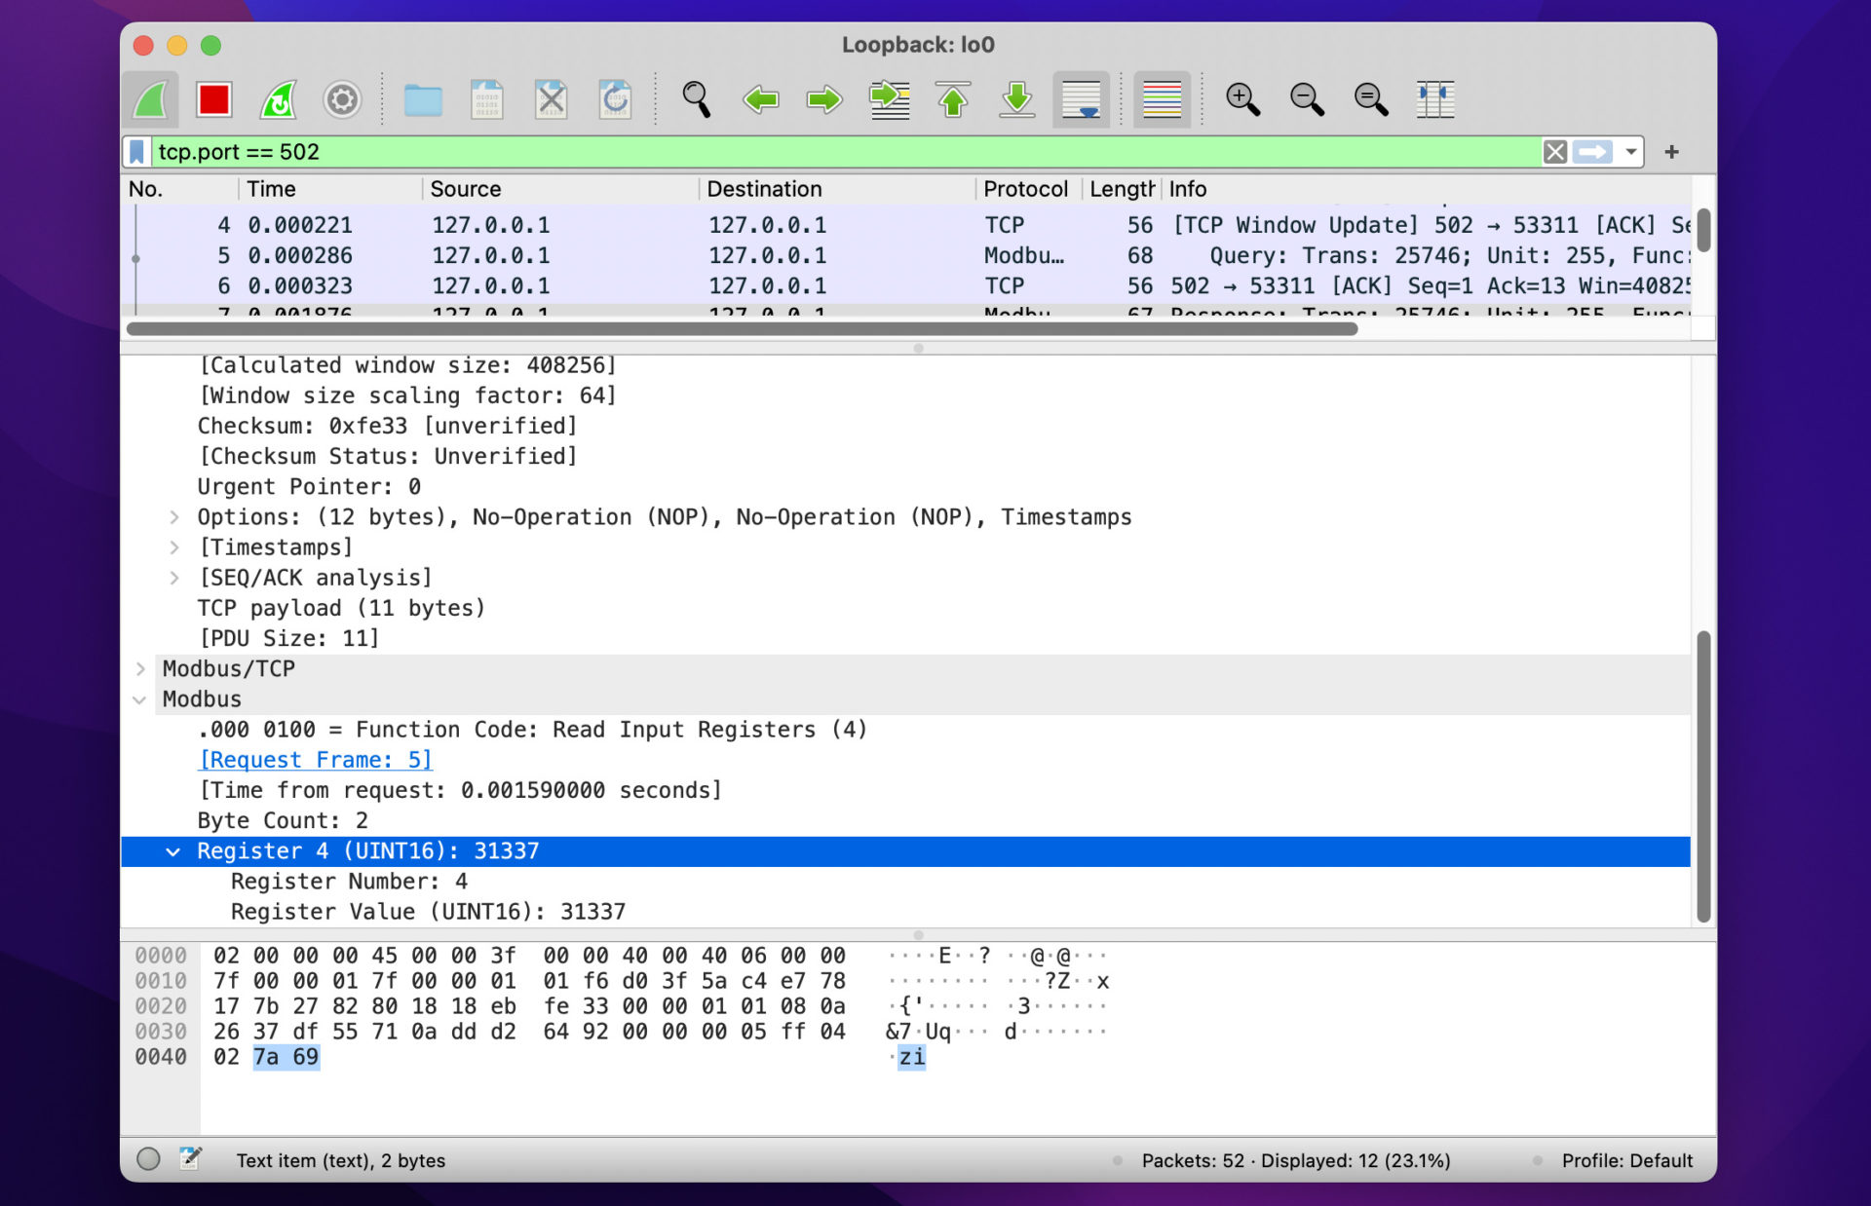Zoom in on packet text
1871x1206 pixels.
pos(1242,99)
